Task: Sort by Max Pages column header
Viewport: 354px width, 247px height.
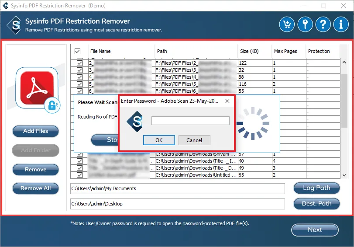Action: click(x=289, y=51)
